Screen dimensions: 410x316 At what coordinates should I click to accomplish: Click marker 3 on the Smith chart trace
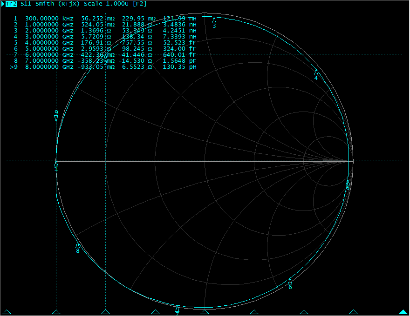(x=214, y=20)
